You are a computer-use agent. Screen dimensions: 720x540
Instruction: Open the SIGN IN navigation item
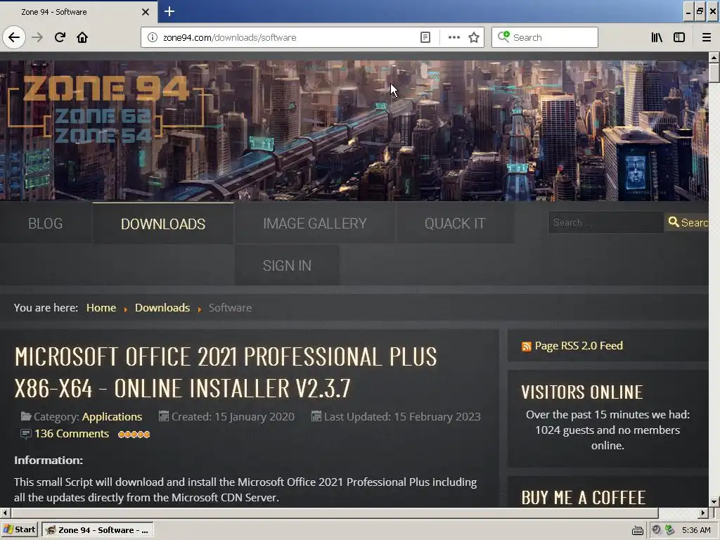pyautogui.click(x=287, y=265)
